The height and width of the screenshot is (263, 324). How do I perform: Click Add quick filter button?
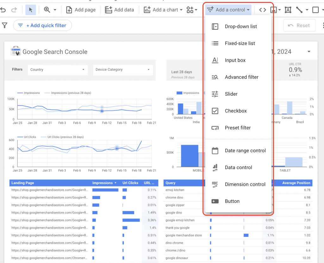pyautogui.click(x=42, y=25)
